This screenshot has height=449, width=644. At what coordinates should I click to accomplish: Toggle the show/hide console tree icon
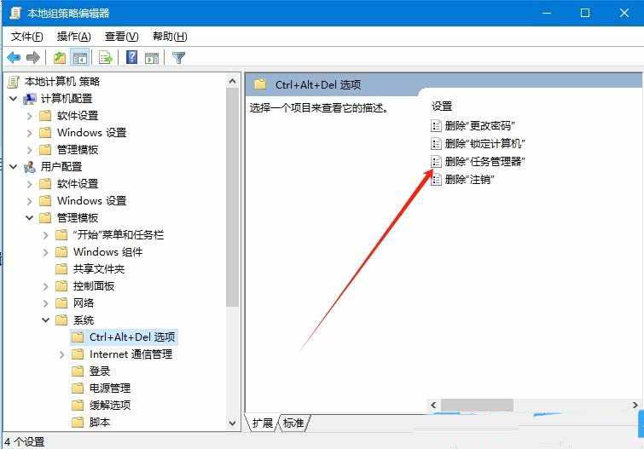pos(79,58)
